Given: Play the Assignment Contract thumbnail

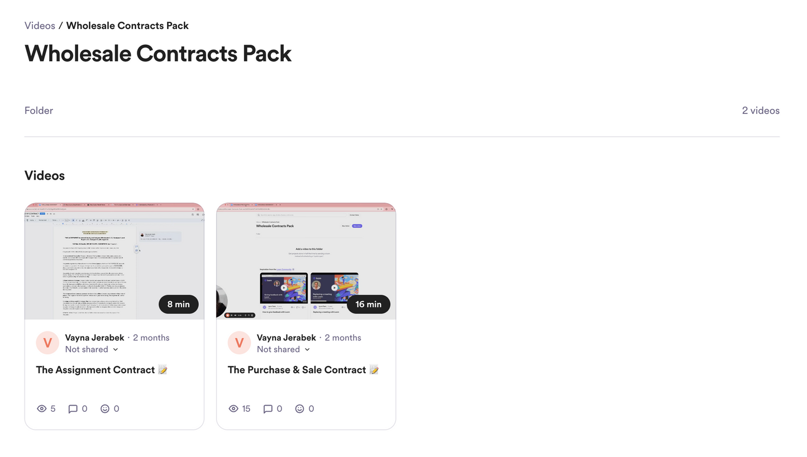Looking at the screenshot, I should (114, 260).
